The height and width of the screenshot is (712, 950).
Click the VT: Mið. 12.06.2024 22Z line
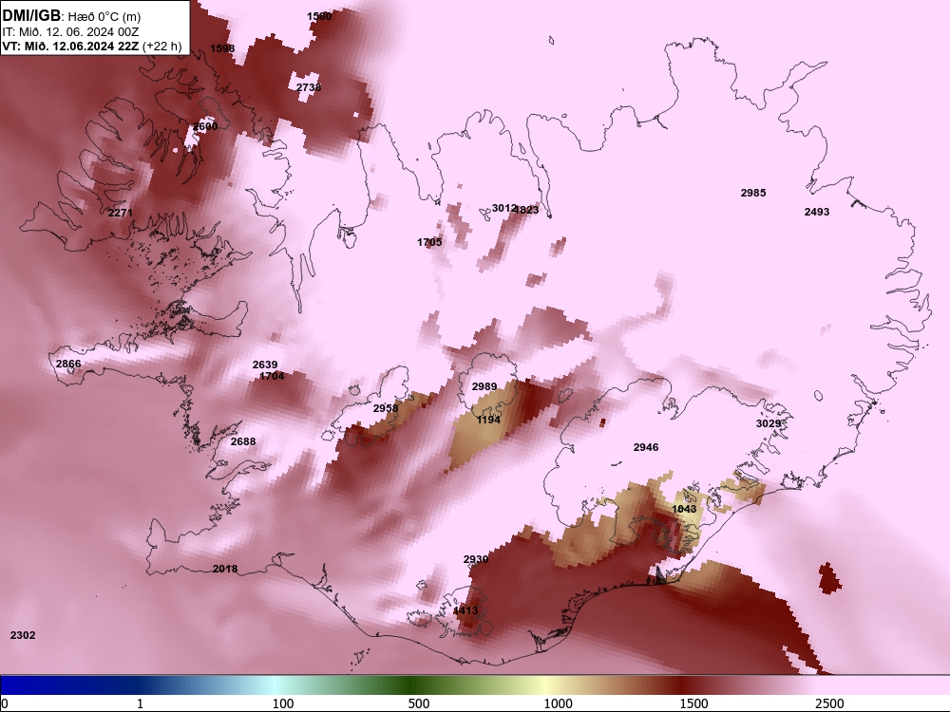(x=91, y=46)
